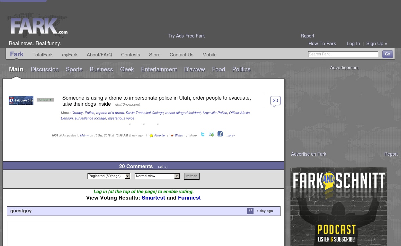Click recent alleged incident tag

pyautogui.click(x=183, y=113)
